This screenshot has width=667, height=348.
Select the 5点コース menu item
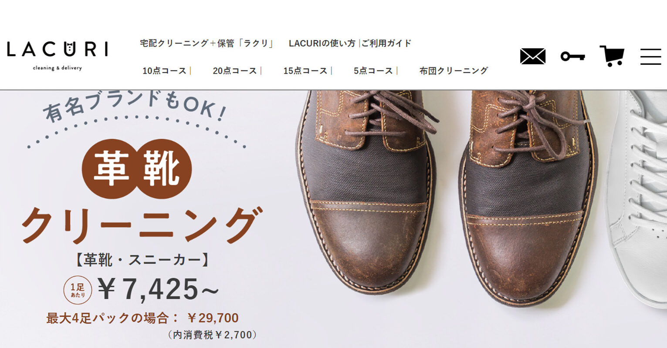373,71
